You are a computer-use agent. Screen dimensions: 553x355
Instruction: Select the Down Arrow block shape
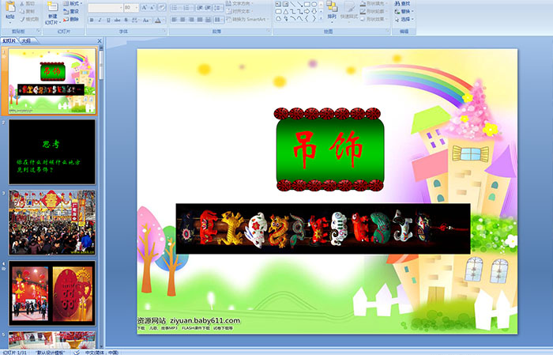click(x=314, y=12)
